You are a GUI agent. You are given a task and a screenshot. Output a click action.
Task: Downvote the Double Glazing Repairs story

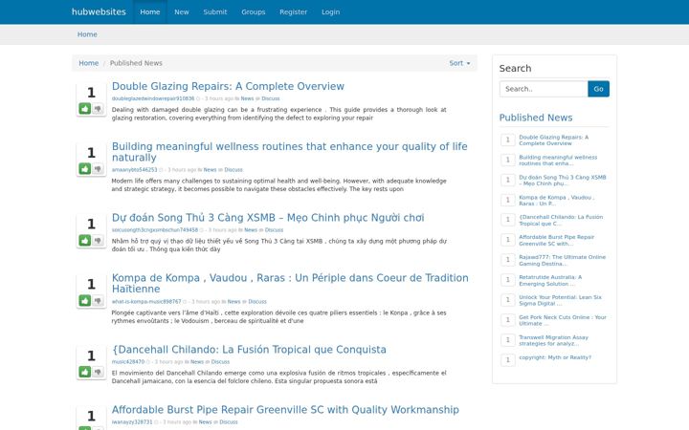coord(98,108)
